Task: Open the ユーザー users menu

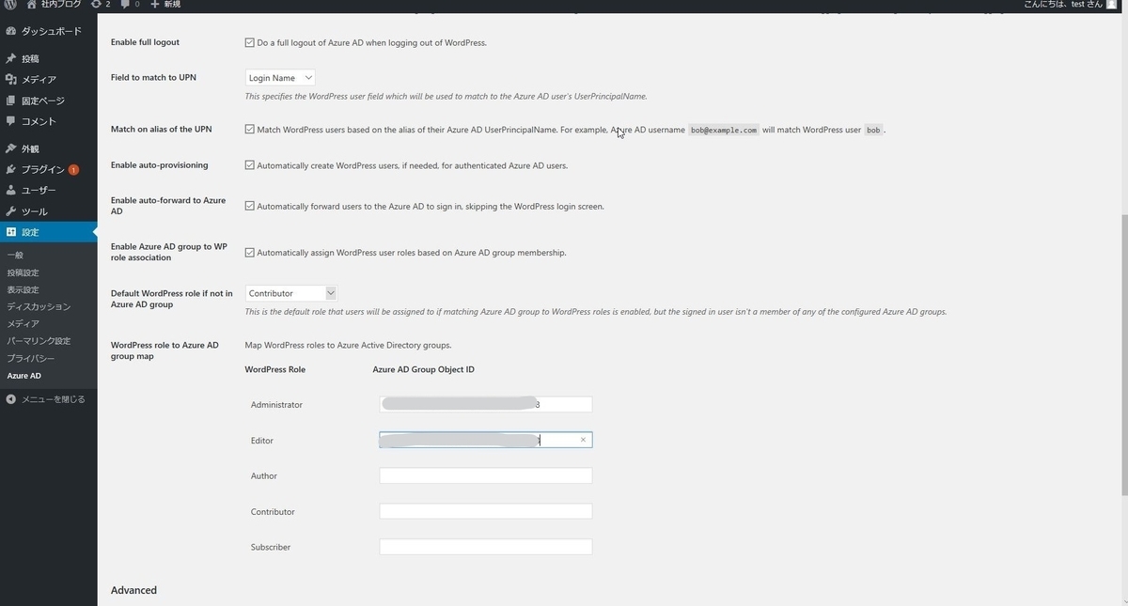Action: [x=49, y=191]
